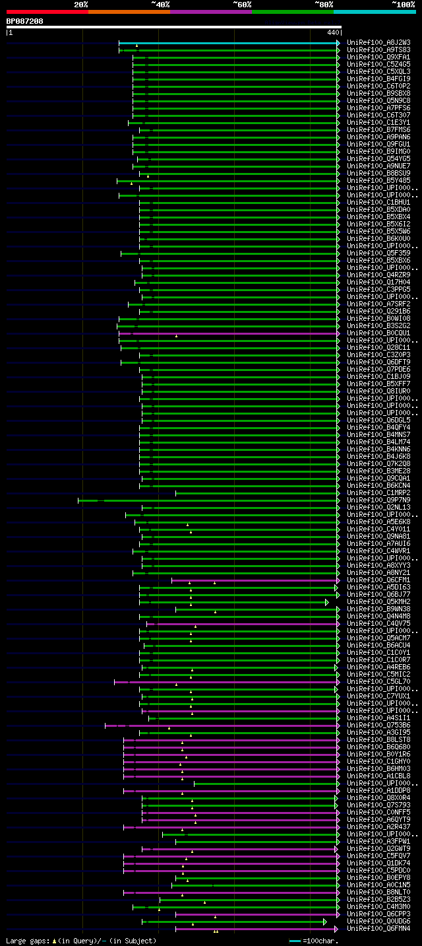The height and width of the screenshot is (946, 422).
Task: Click the cyan =100char. scale swatch
Action: click(x=294, y=941)
